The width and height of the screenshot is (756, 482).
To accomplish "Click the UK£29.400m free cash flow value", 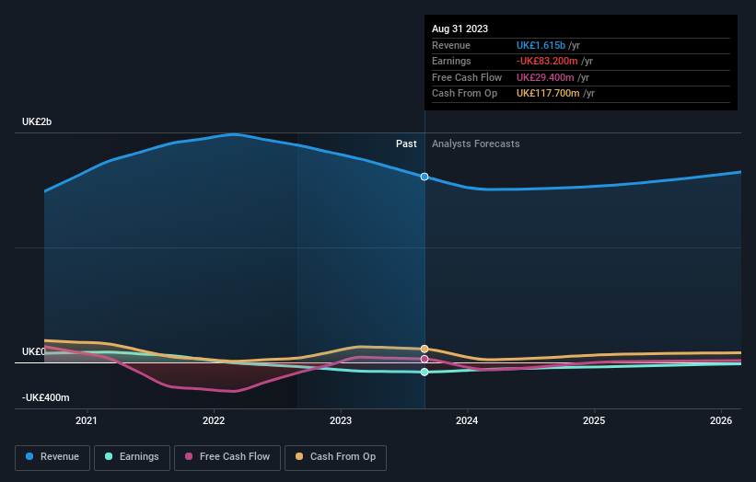I will tap(545, 77).
